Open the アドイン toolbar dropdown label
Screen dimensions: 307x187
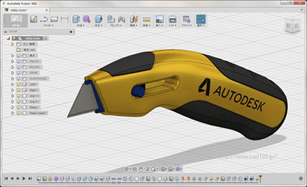tap(187, 26)
